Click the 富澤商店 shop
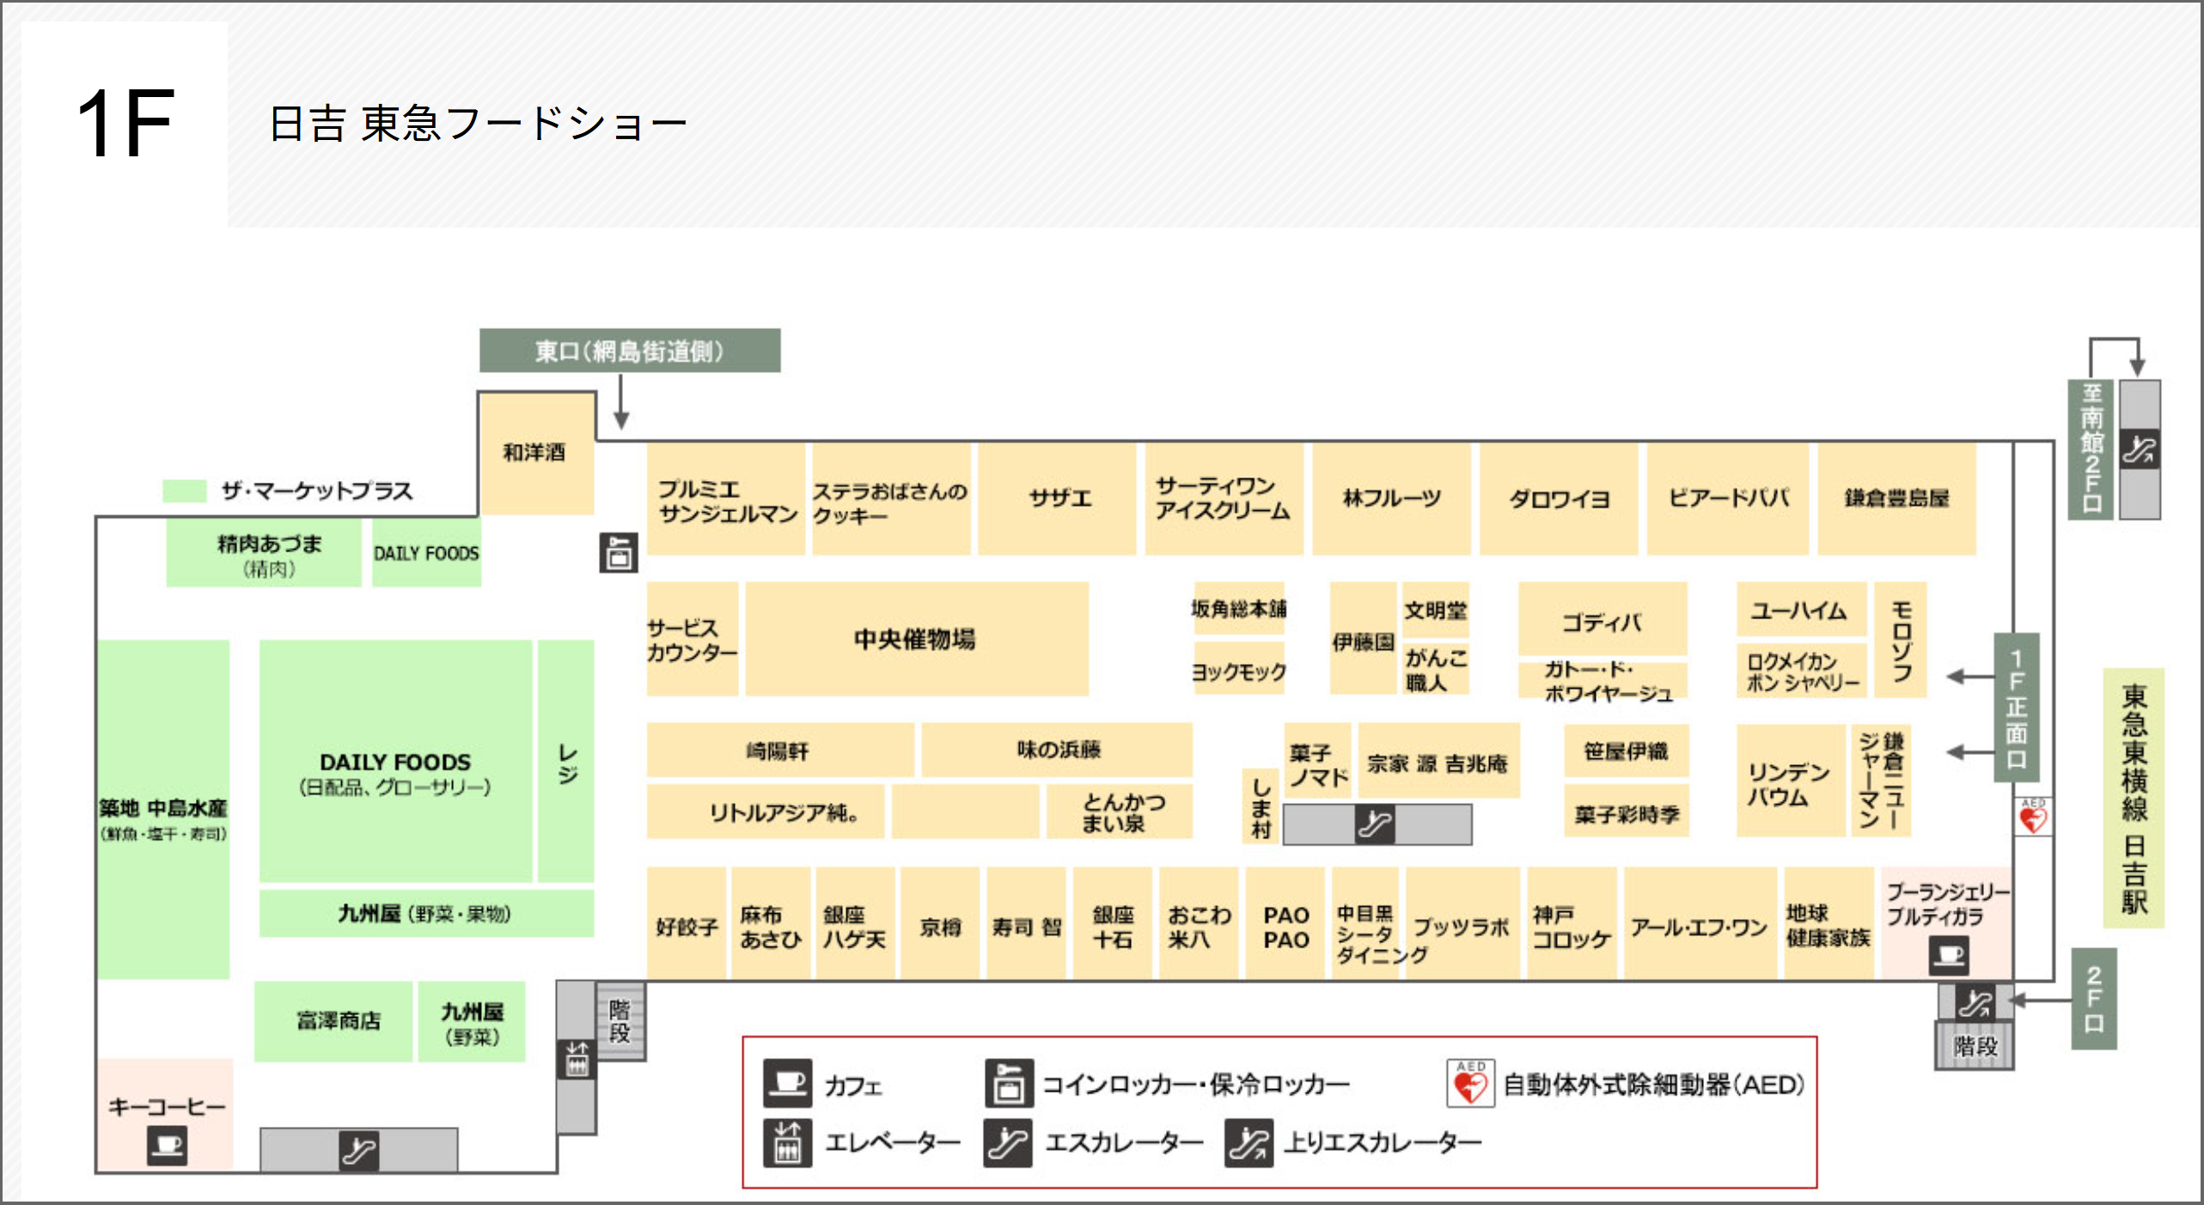Image resolution: width=2204 pixels, height=1205 pixels. pos(334,1021)
